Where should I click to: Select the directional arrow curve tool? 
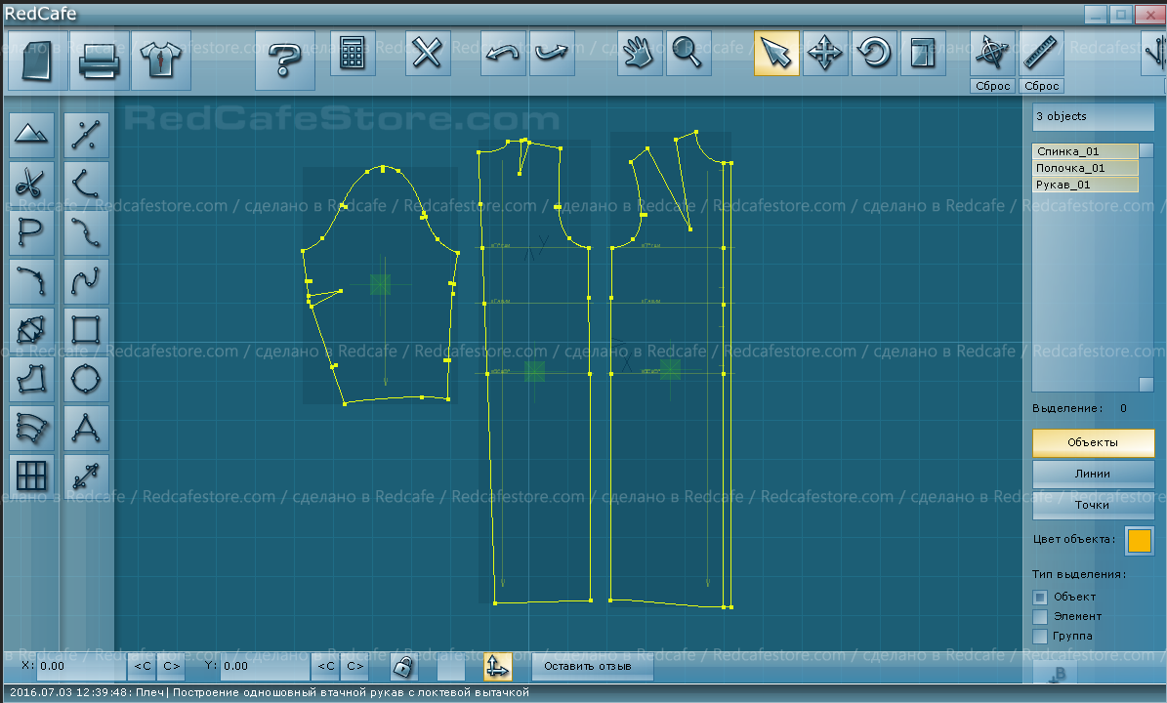coord(31,281)
